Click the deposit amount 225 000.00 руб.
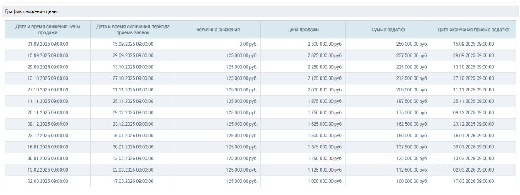This screenshot has width=520, height=195. (x=412, y=67)
